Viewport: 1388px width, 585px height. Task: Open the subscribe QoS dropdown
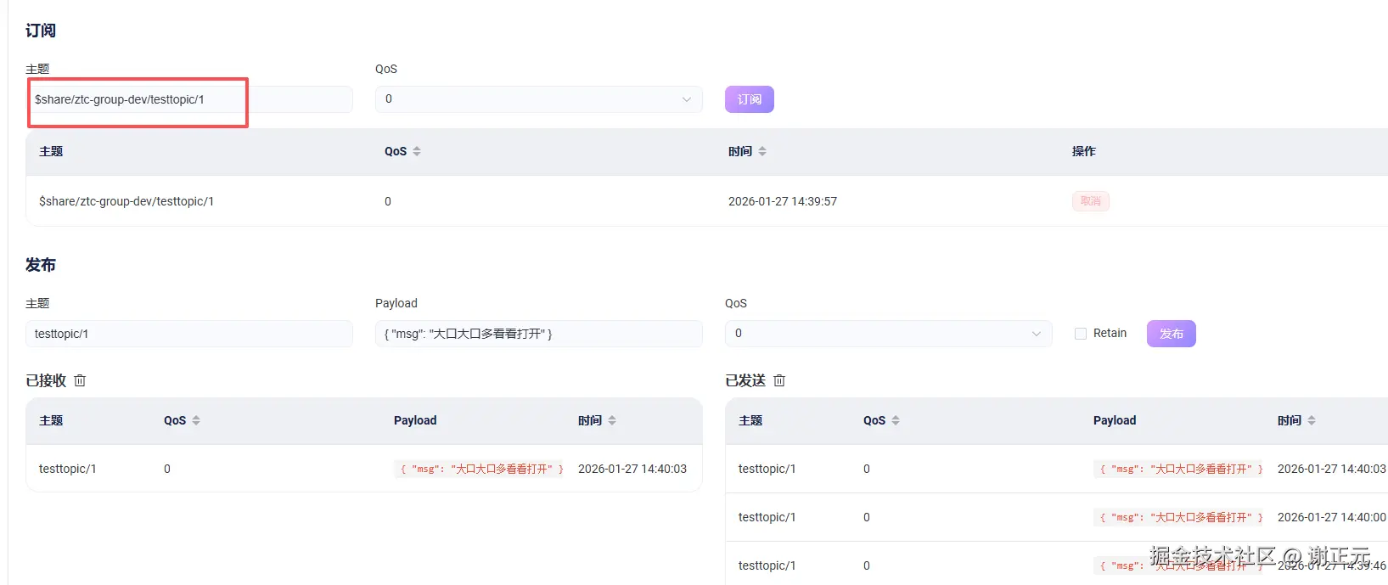click(x=538, y=99)
